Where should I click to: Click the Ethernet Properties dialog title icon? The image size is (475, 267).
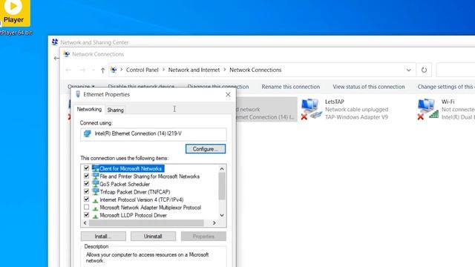click(x=78, y=94)
